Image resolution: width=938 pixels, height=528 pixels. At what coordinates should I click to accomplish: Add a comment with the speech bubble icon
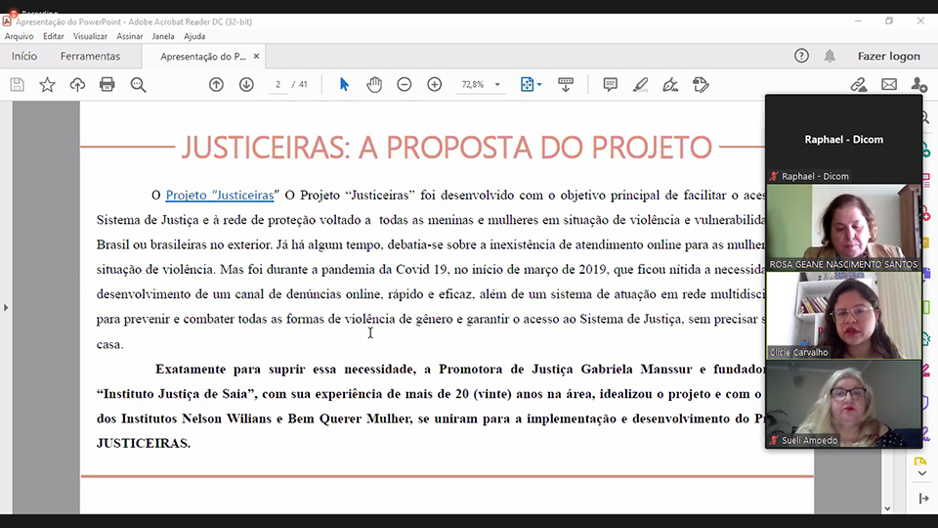[x=611, y=85]
